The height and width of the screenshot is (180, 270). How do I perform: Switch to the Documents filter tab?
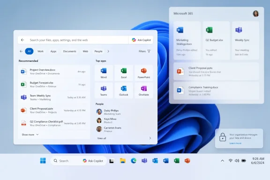69,51
